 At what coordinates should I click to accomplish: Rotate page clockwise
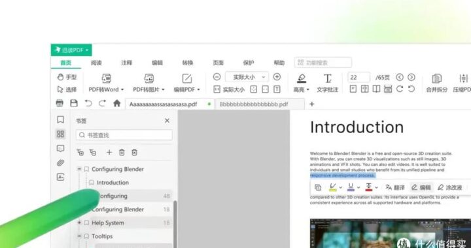point(400,89)
